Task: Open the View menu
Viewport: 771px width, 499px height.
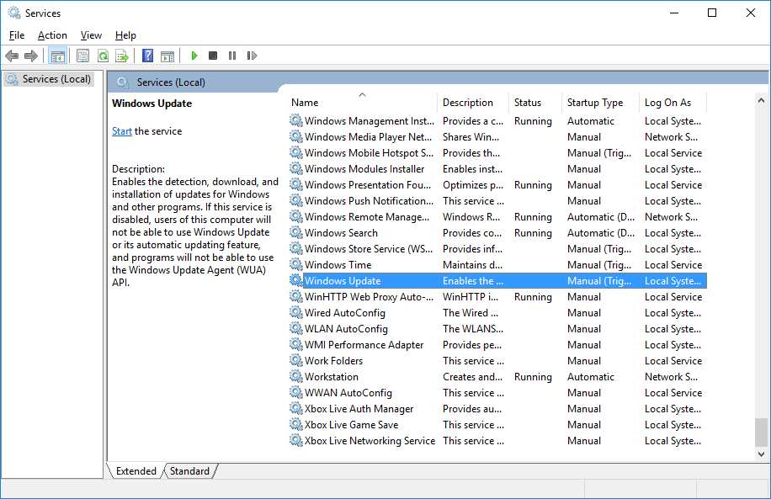Action: (x=91, y=35)
